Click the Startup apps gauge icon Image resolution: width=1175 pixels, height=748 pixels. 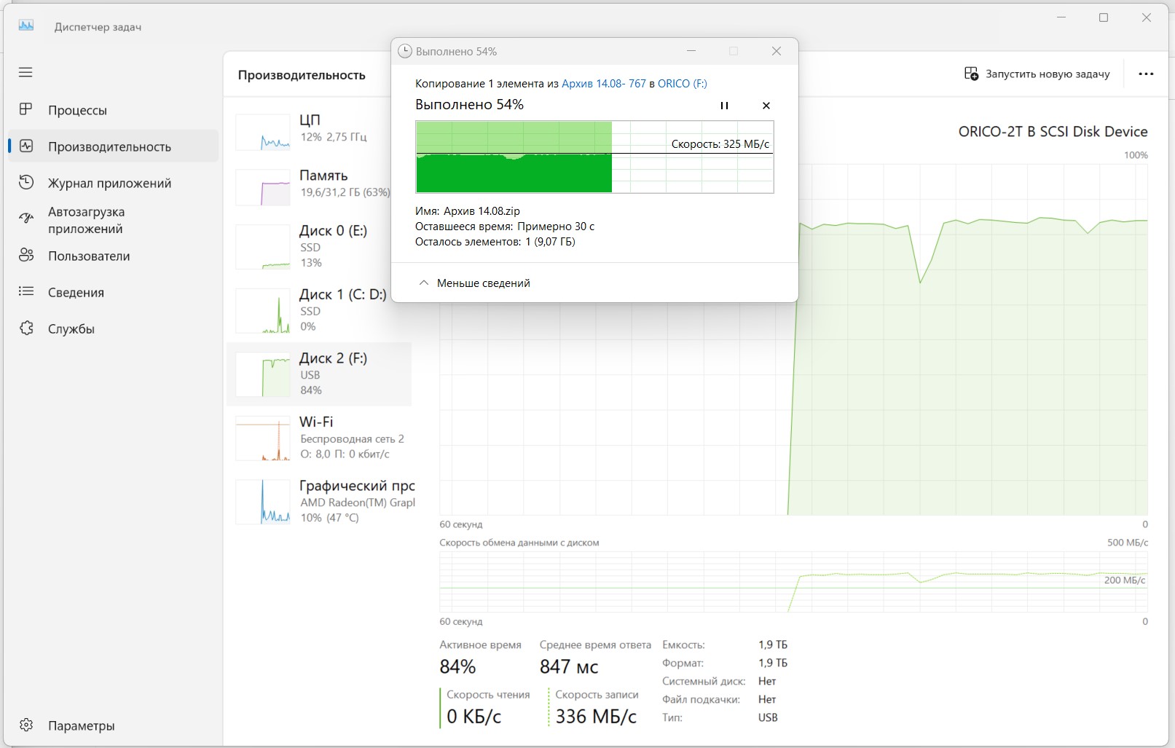click(x=26, y=218)
